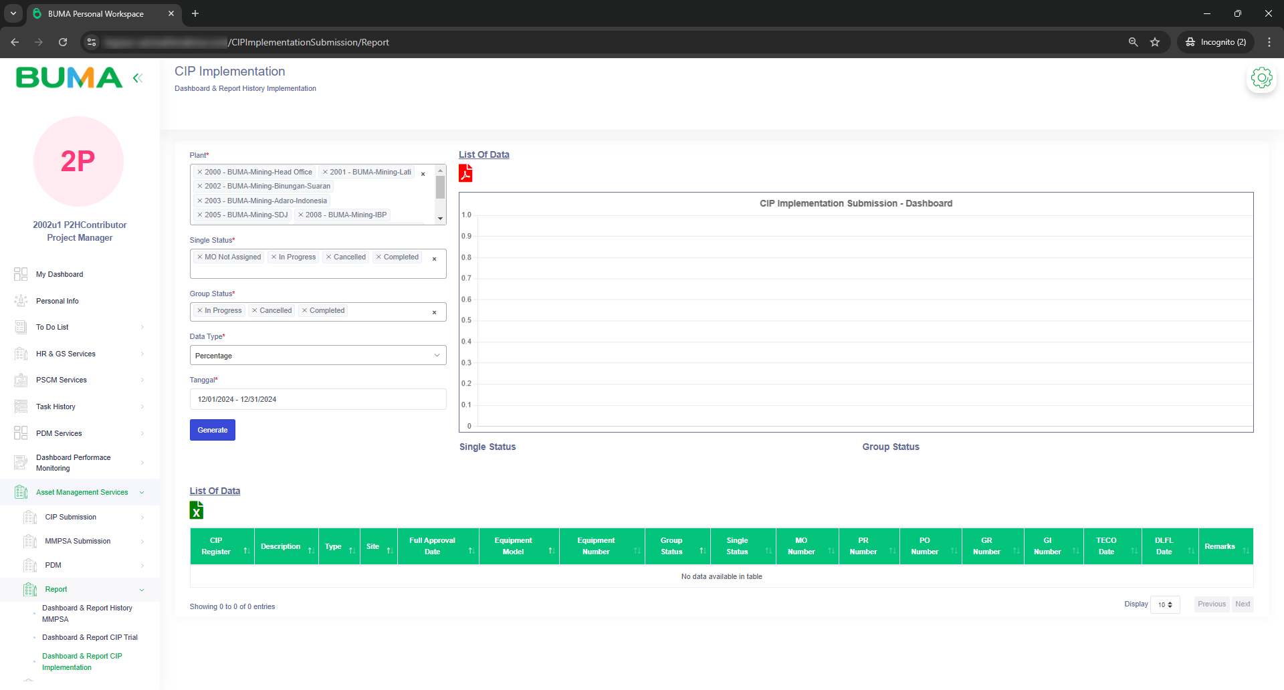Click the browser reload icon
The image size is (1284, 690).
click(63, 42)
